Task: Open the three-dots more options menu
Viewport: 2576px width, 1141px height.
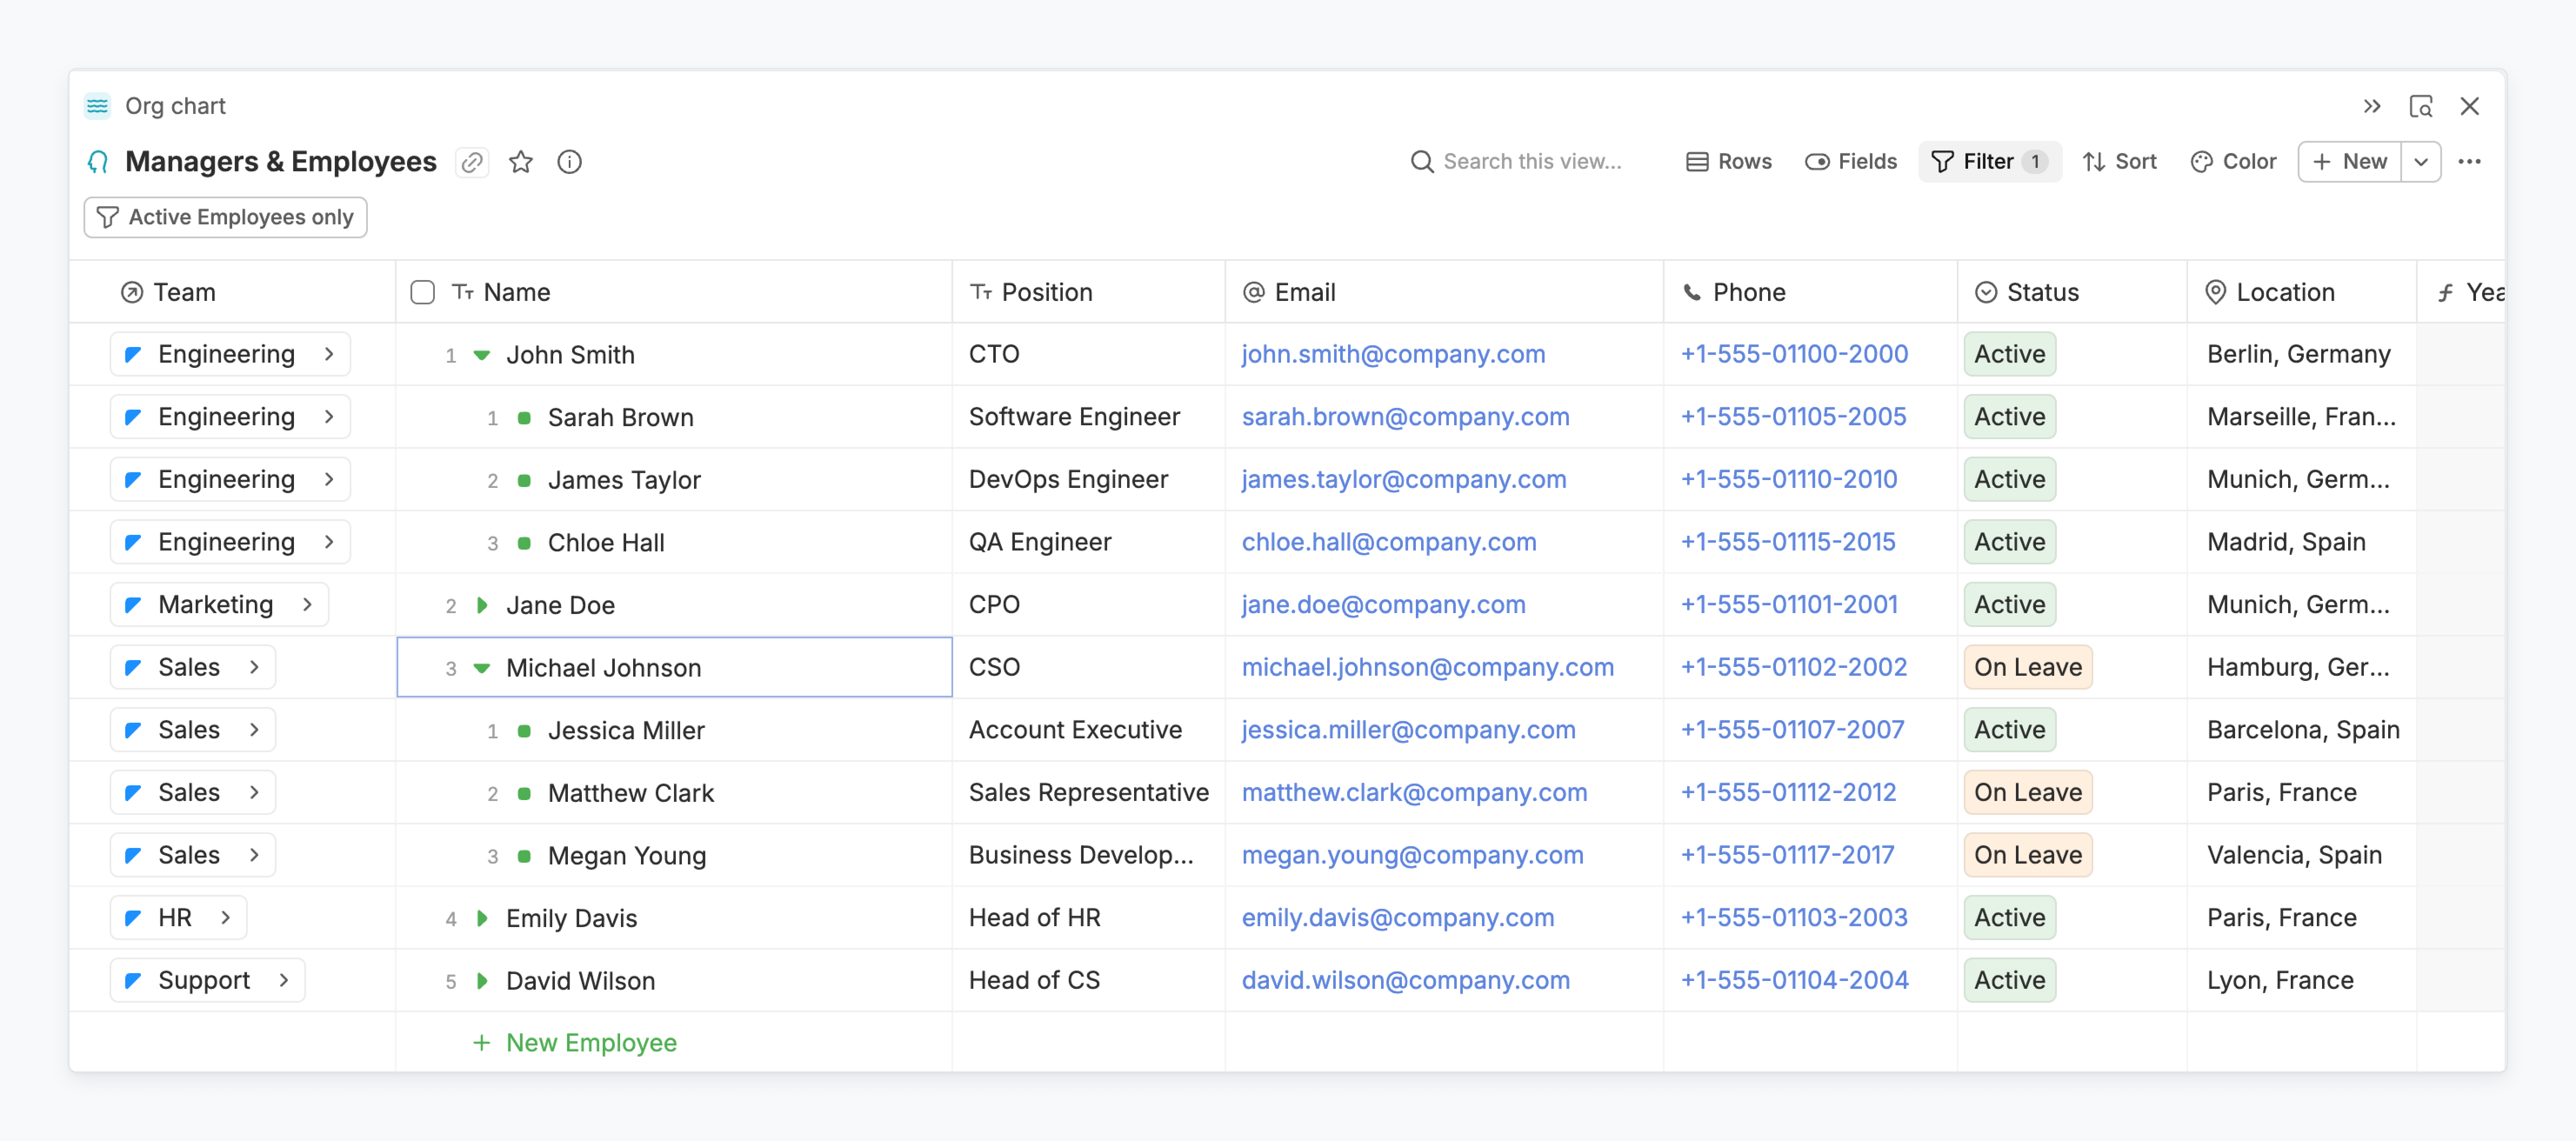Action: tap(2469, 162)
